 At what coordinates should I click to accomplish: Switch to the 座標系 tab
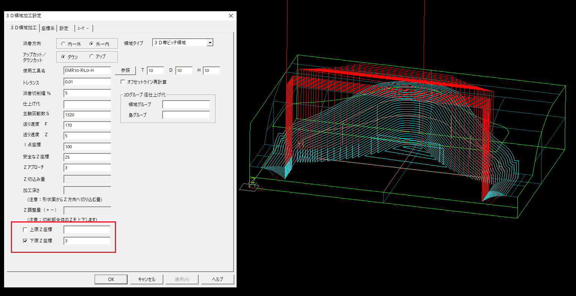tap(48, 29)
